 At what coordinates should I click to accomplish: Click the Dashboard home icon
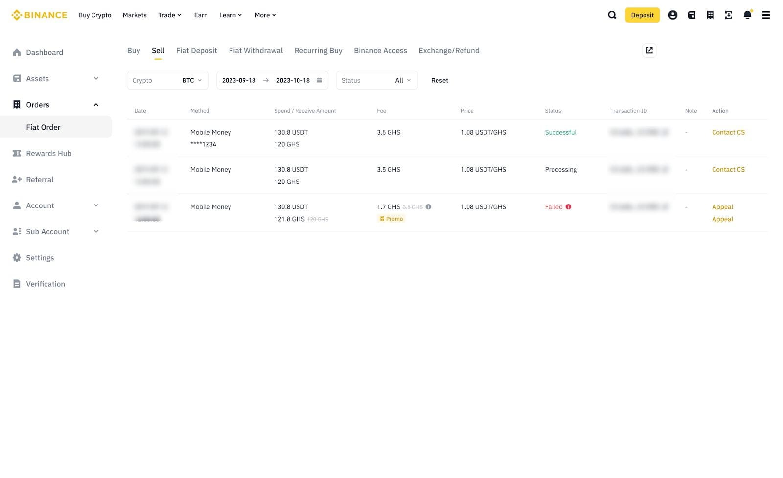pos(17,52)
